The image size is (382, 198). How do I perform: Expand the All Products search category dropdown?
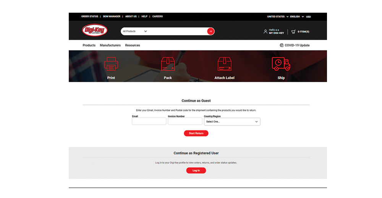tap(135, 31)
